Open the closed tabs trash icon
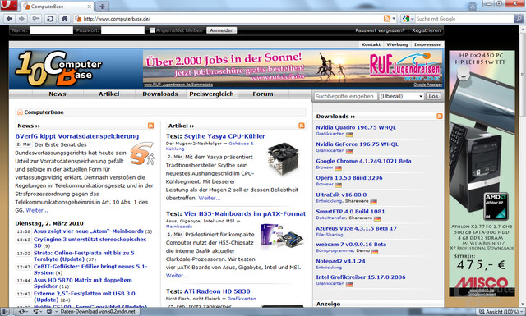The image size is (526, 316). coord(473,6)
